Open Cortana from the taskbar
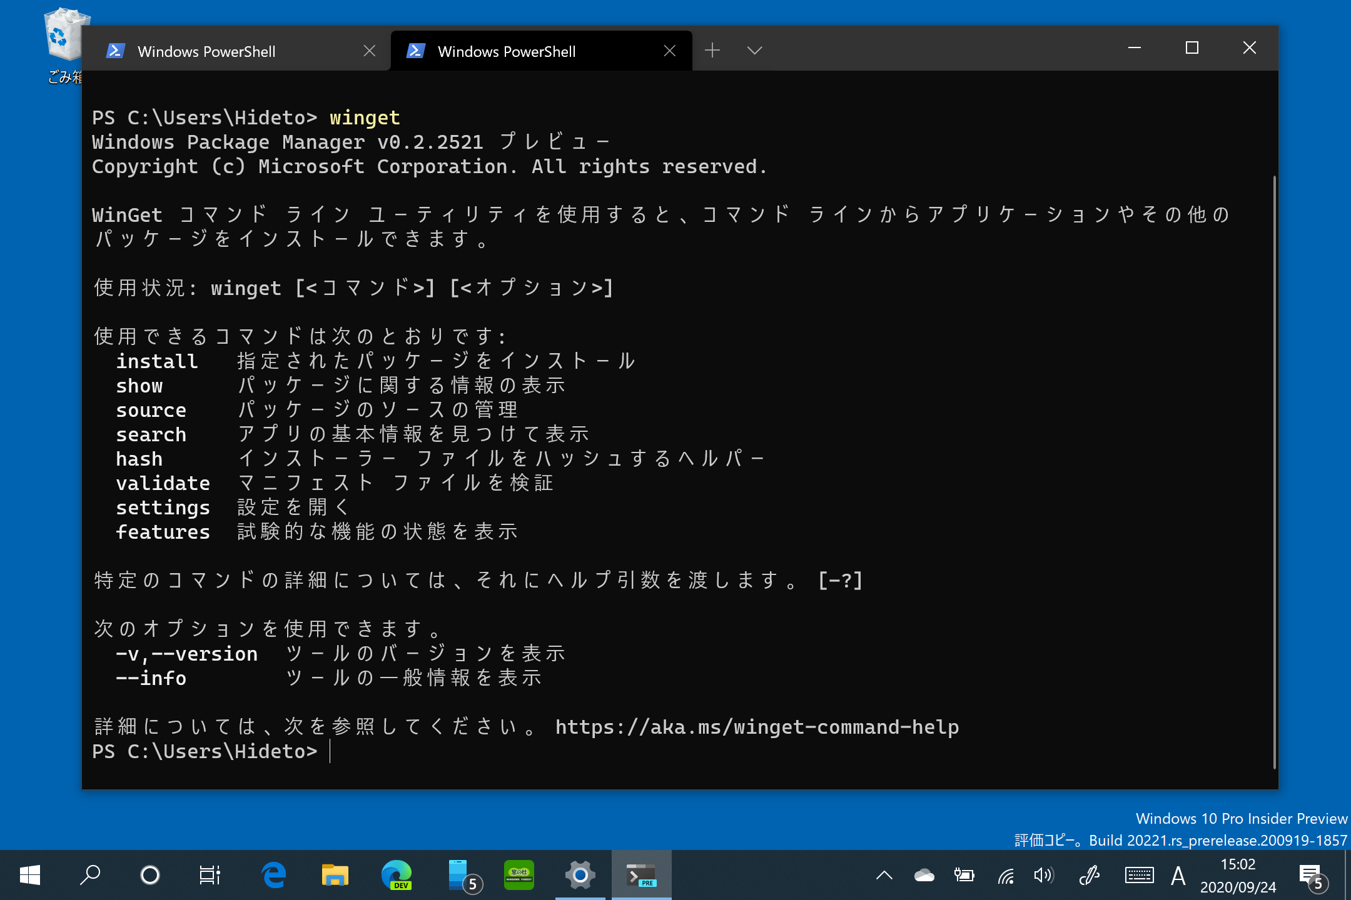 [150, 875]
